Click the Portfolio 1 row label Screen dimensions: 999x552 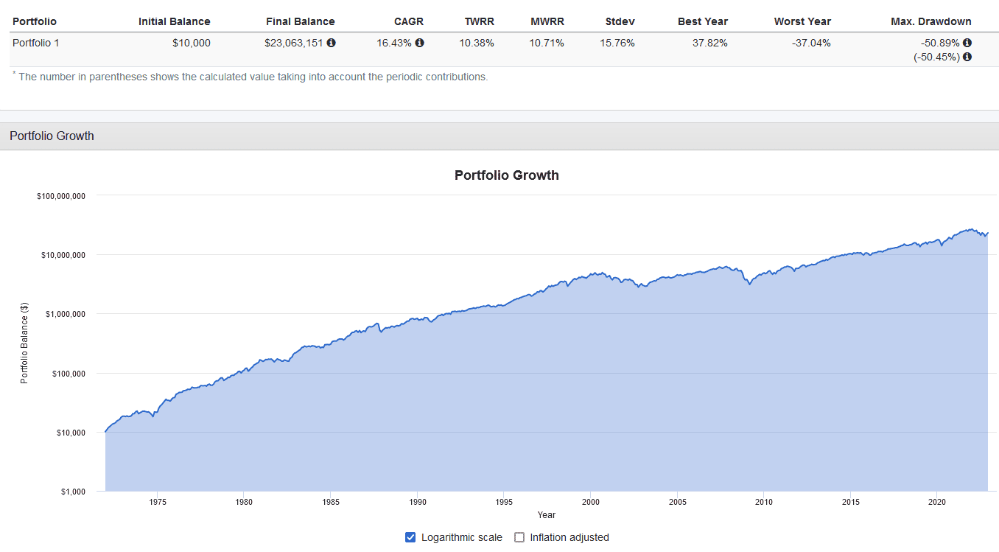pyautogui.click(x=36, y=43)
